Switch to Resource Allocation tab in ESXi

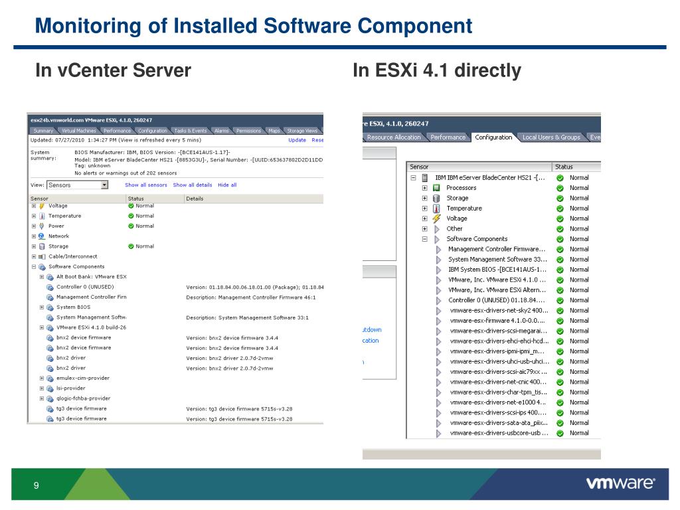(394, 137)
